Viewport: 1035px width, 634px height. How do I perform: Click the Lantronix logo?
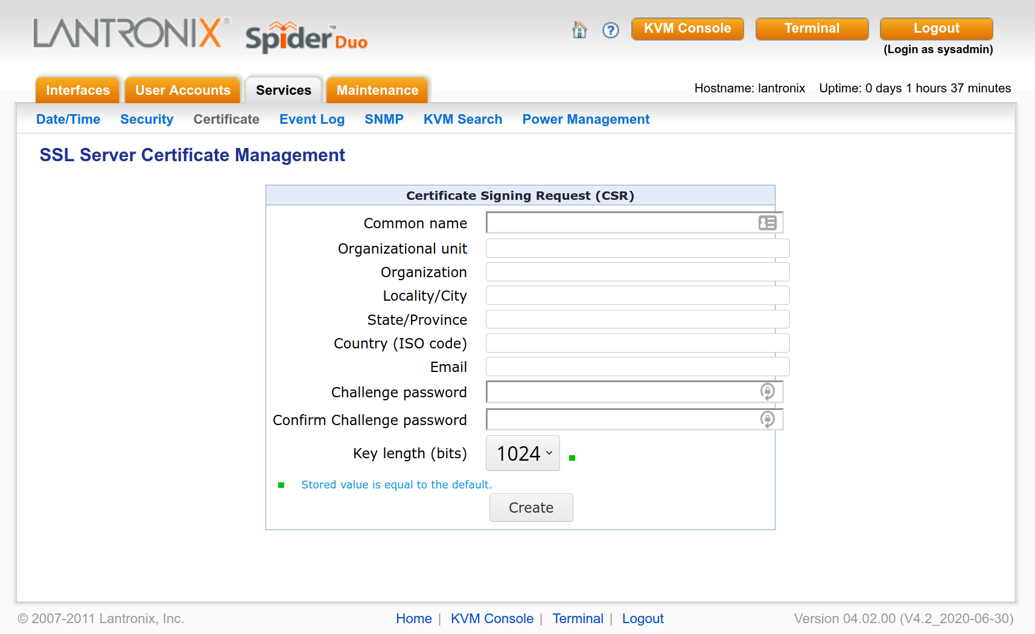pyautogui.click(x=132, y=33)
